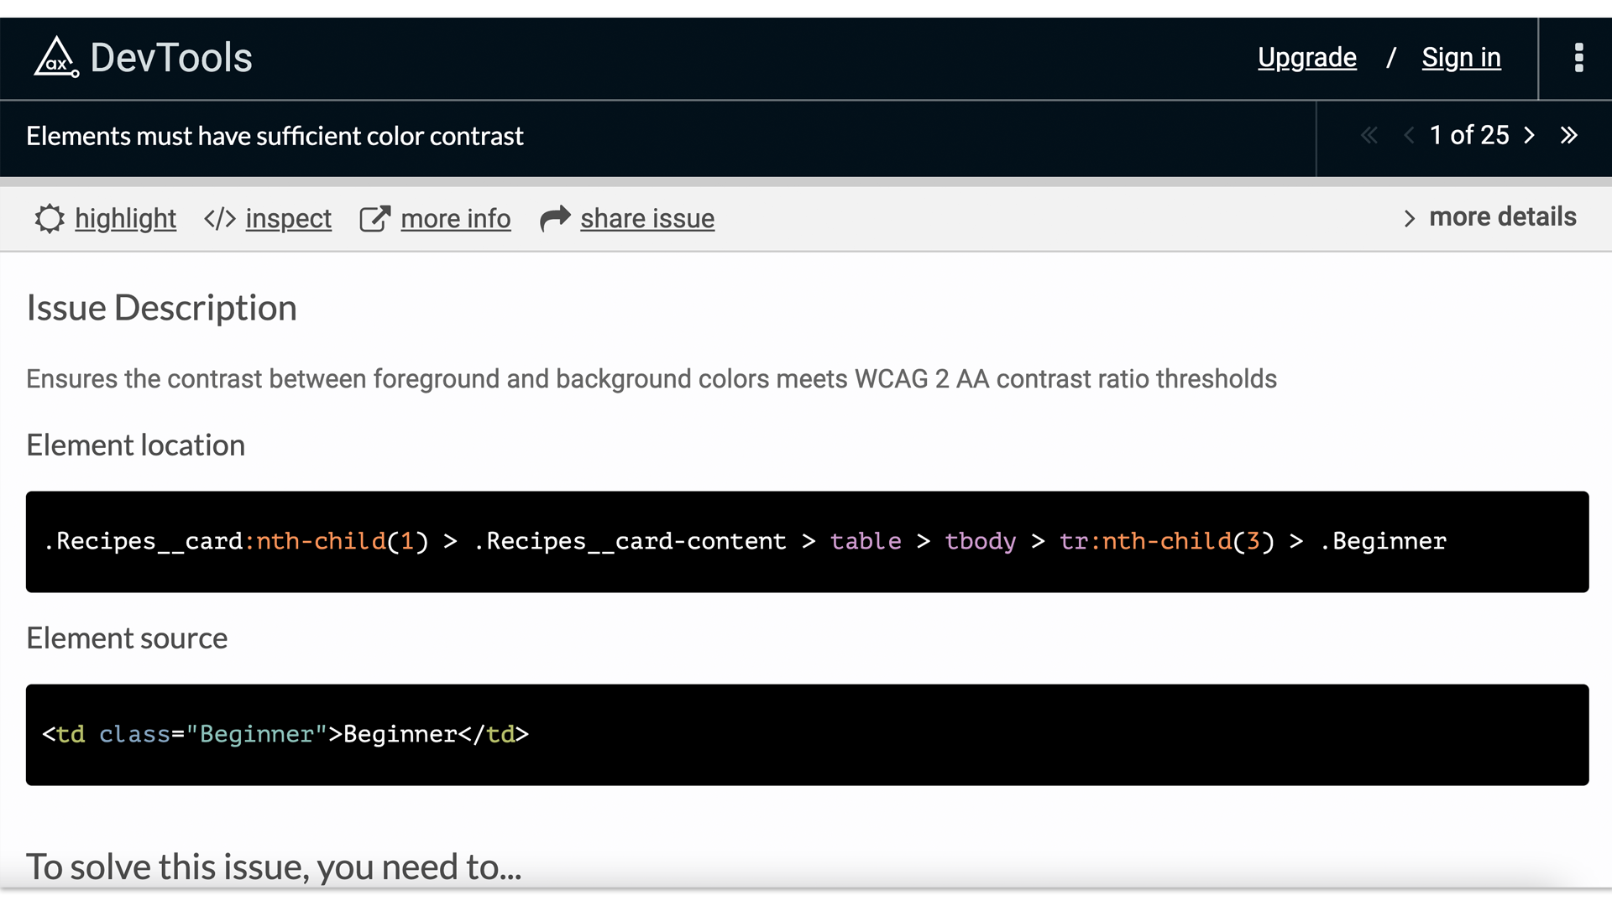Open the vertical three-dot options menu
The width and height of the screenshot is (1612, 906).
[x=1578, y=58]
